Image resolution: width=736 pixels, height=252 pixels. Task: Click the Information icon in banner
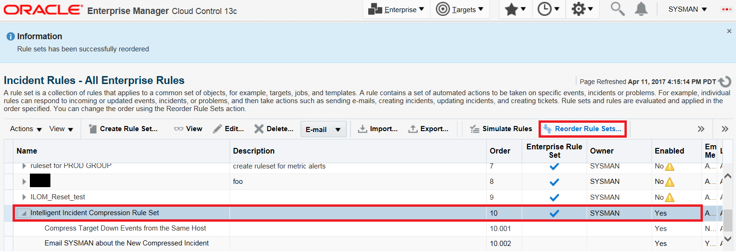click(10, 36)
